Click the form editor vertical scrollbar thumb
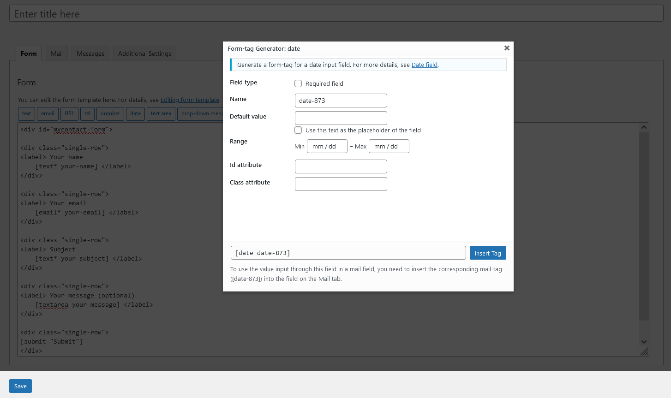671x398 pixels. click(644, 226)
